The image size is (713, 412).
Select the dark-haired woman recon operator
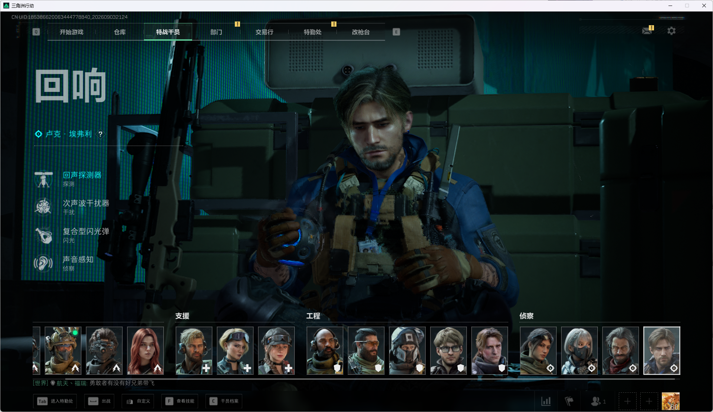point(538,350)
